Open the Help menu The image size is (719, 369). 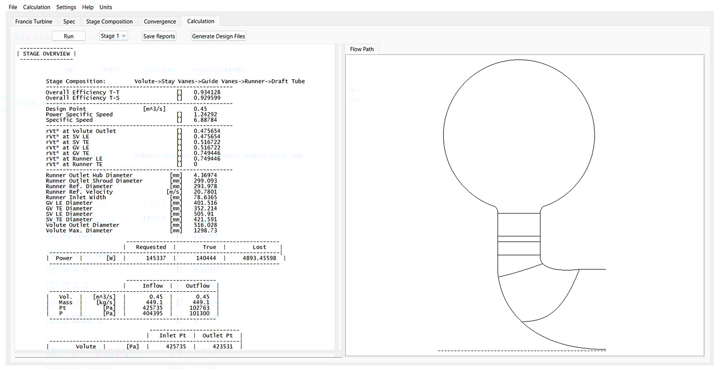click(x=87, y=7)
